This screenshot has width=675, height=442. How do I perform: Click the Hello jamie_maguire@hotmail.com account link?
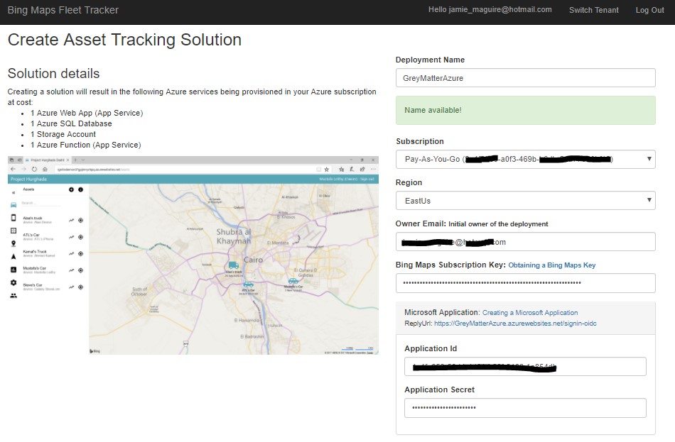(x=490, y=9)
